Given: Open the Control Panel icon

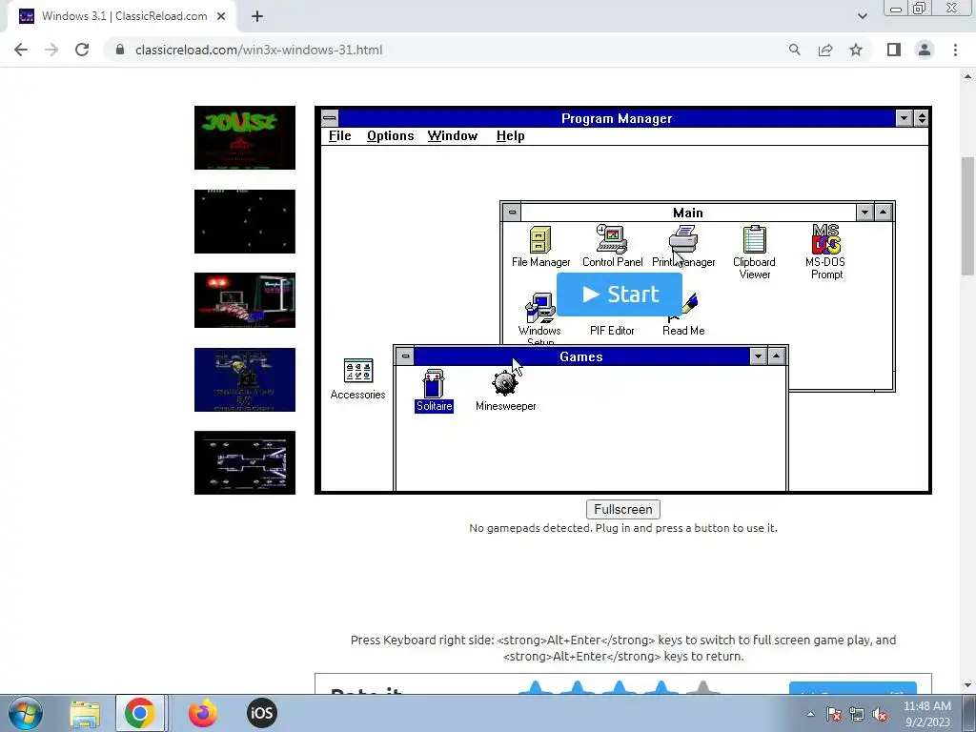Looking at the screenshot, I should tap(612, 246).
